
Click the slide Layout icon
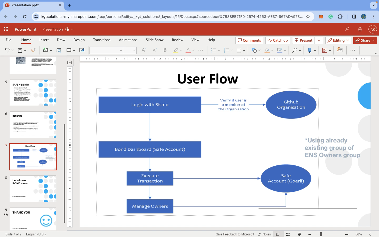coord(69,50)
